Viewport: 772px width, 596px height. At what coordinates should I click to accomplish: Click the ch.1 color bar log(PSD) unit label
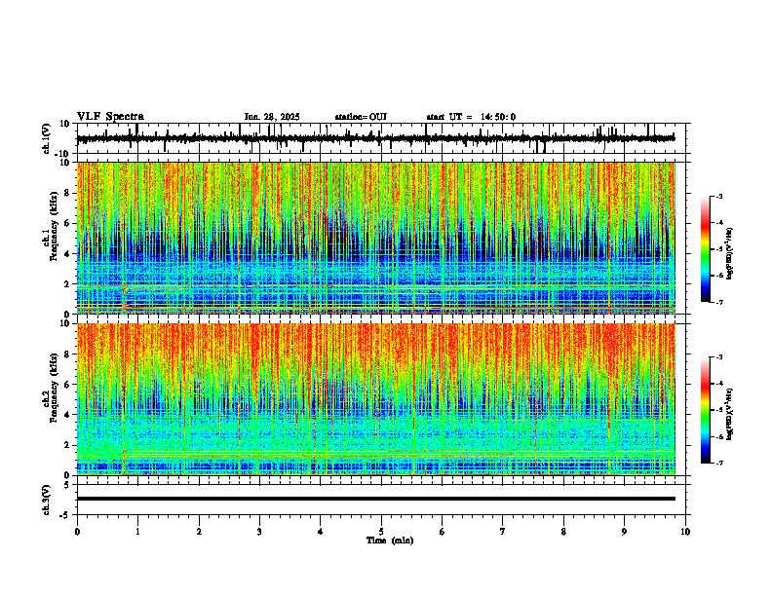[x=729, y=254]
